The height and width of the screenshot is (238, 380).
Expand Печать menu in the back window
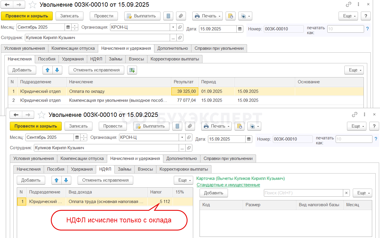click(x=208, y=16)
